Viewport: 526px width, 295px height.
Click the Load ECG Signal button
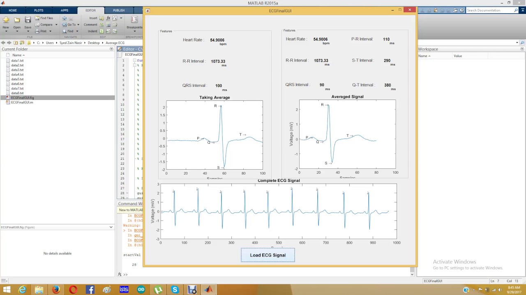pyautogui.click(x=268, y=255)
